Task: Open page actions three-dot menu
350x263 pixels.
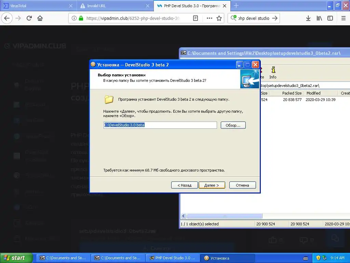Action: pos(210,18)
